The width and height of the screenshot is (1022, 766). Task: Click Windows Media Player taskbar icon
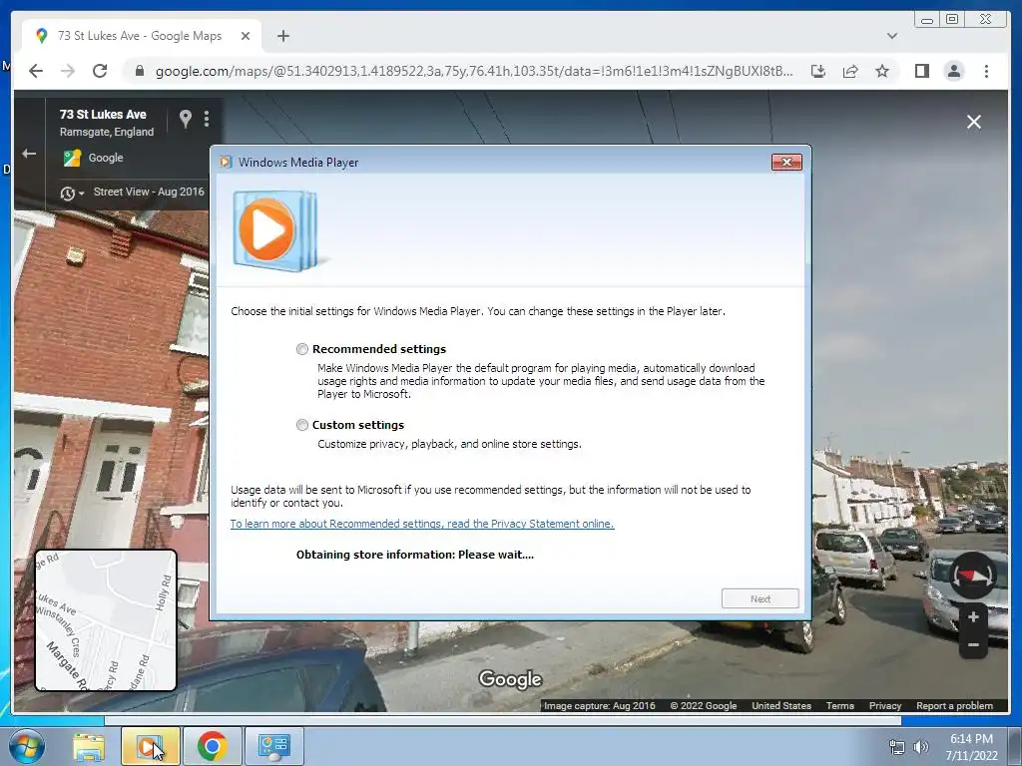tap(150, 746)
